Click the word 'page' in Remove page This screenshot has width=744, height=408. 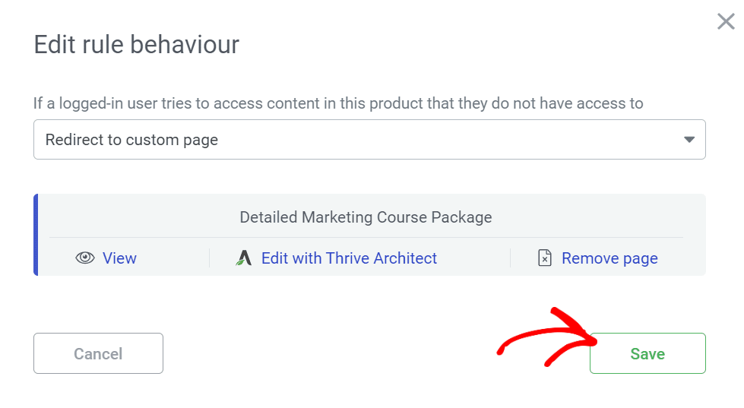[x=639, y=258]
